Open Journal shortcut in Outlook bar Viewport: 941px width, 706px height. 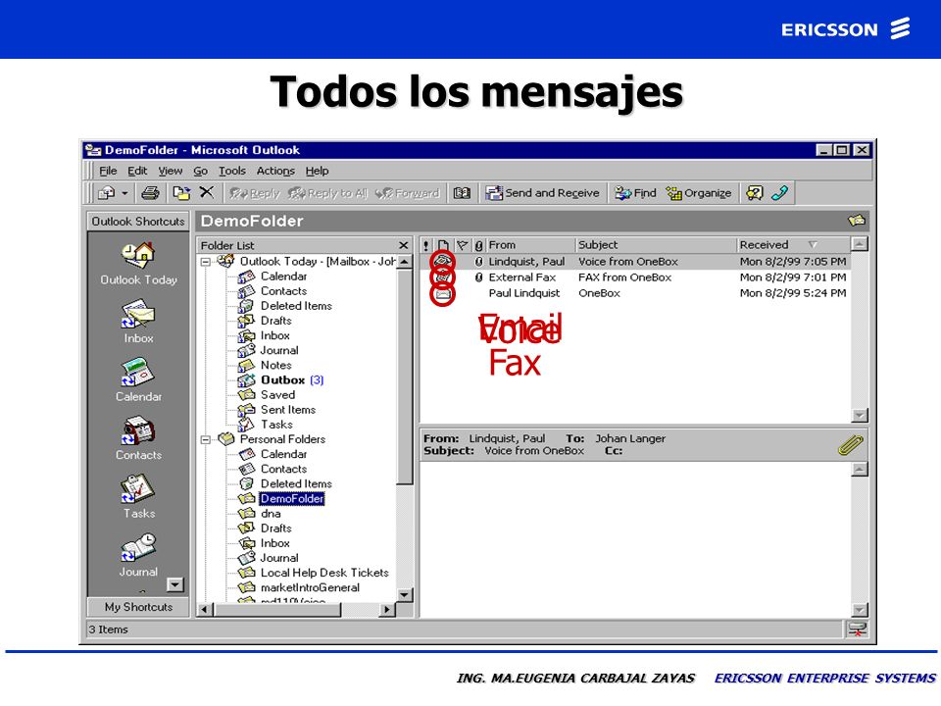coord(138,547)
